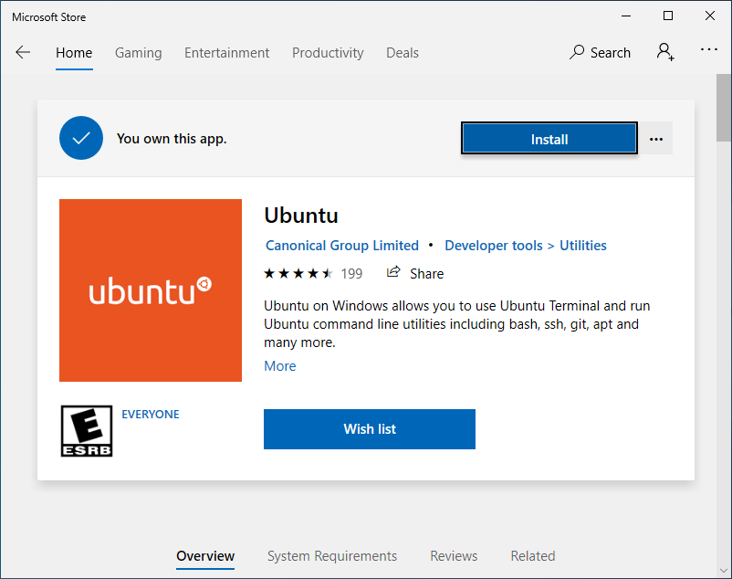Viewport: 732px width, 579px height.
Task: Open the Utilities subcategory link
Action: 583,245
